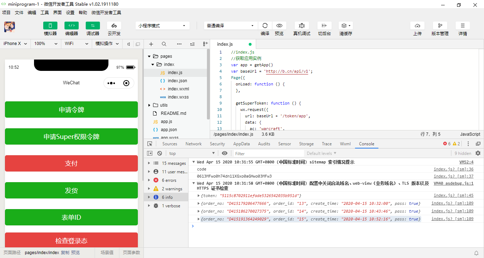484x258 pixels.
Task: Open the details (详情) panel
Action: (x=463, y=26)
